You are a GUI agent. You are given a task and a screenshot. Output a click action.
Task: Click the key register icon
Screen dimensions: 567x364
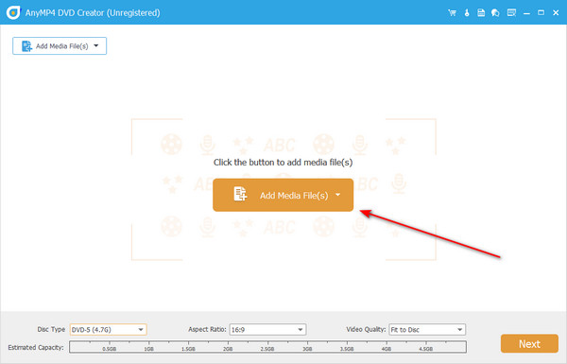click(467, 13)
